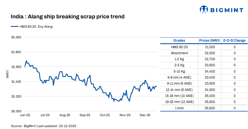The width and height of the screenshot is (248, 129).
Task: Click the 1-2 Kg grade cell
Action: coord(179,59)
